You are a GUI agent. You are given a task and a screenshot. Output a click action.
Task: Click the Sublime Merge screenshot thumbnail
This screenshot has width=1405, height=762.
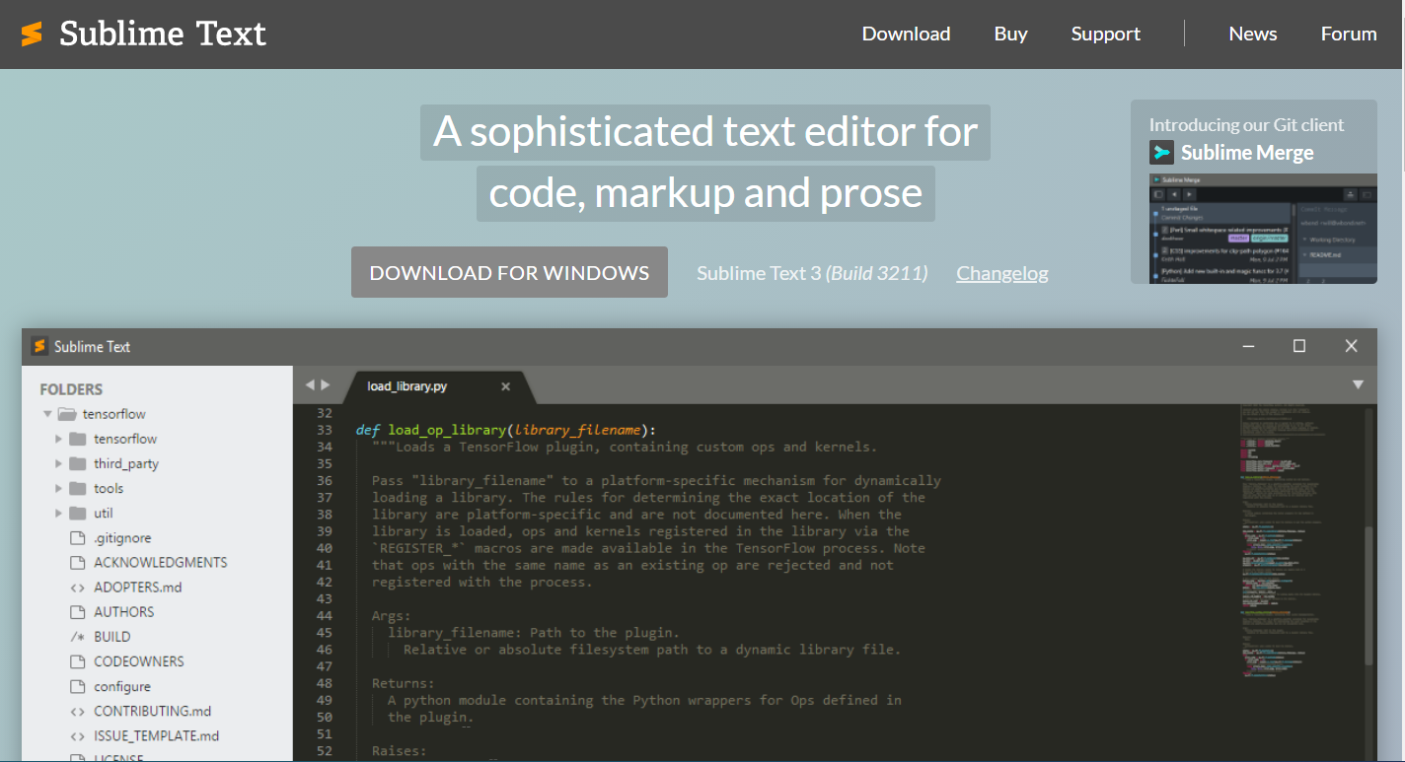pos(1263,229)
